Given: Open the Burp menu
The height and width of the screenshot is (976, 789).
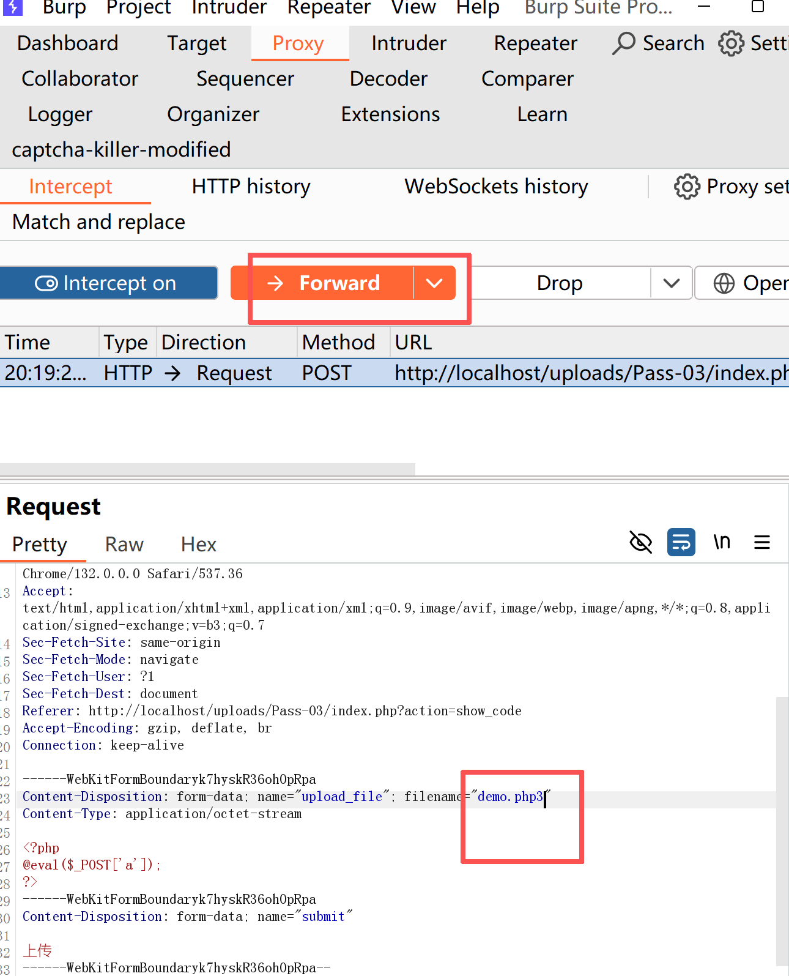Looking at the screenshot, I should [x=64, y=7].
